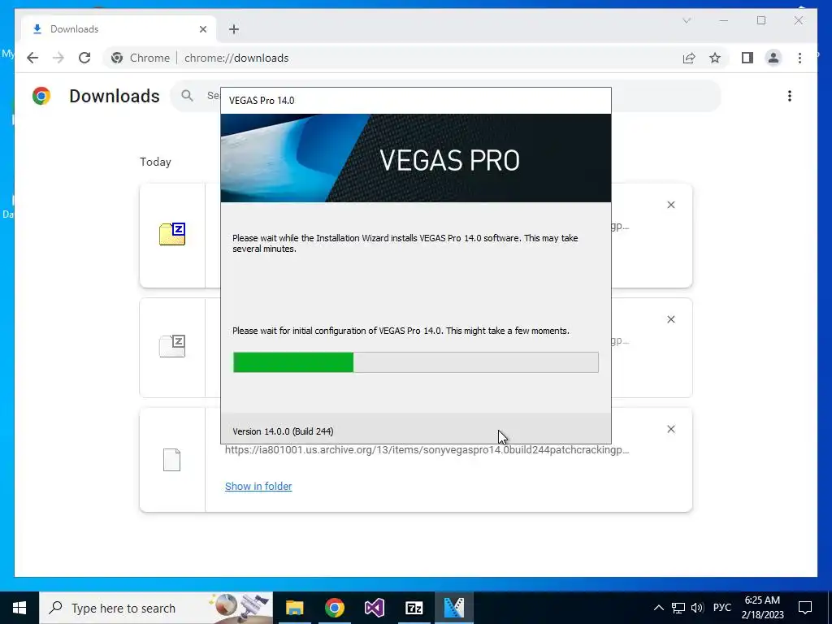Remove the third download with Show in folder
This screenshot has width=832, height=624.
pyautogui.click(x=670, y=429)
